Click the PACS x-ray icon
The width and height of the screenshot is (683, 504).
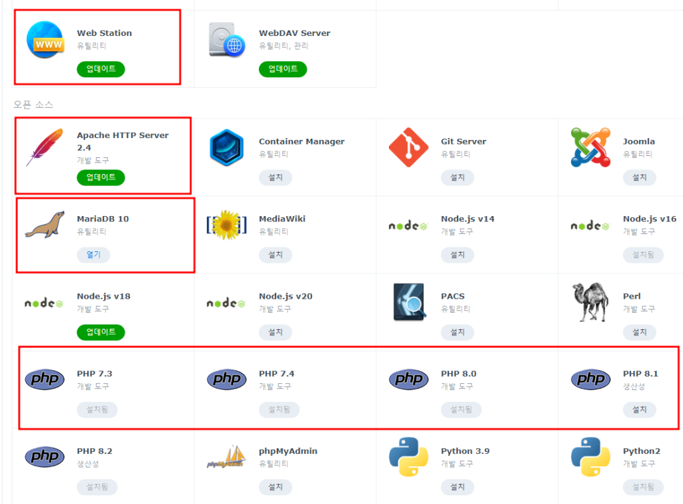point(409,302)
